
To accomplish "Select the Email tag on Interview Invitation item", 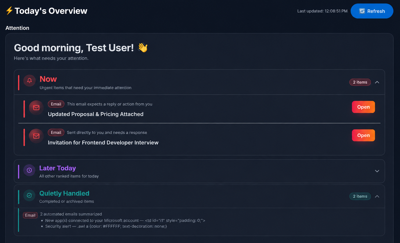I will (x=56, y=133).
